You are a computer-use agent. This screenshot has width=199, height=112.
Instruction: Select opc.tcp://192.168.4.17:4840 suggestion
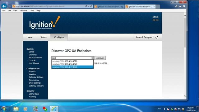(x=72, y=67)
